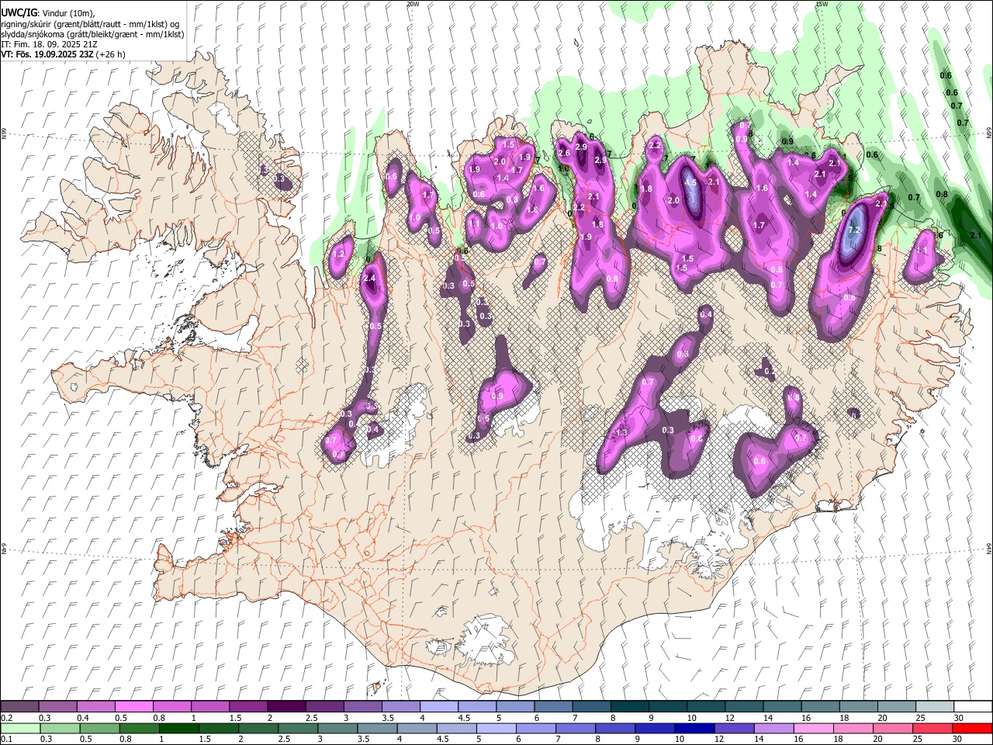993x745 pixels.
Task: Click the 20W longitude label at top
Action: 413,4
